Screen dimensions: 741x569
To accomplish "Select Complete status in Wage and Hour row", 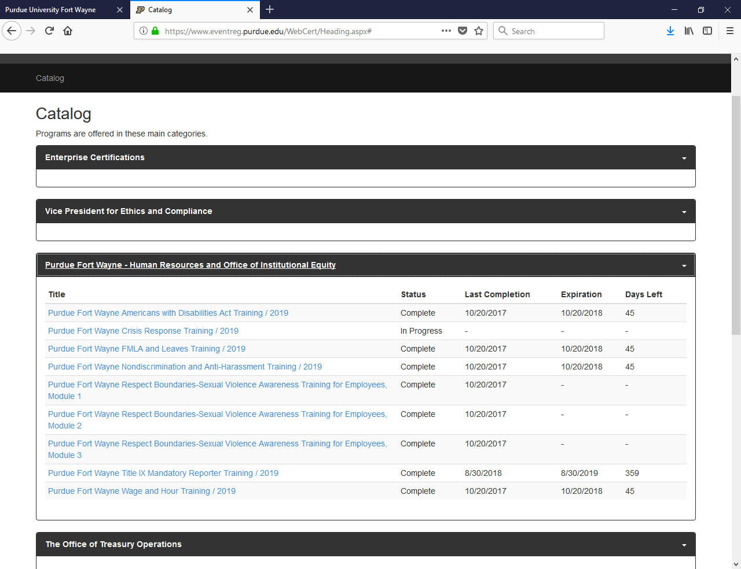I will (x=418, y=491).
